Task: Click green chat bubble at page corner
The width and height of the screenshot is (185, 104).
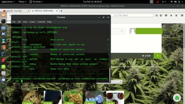Action: 177,98
